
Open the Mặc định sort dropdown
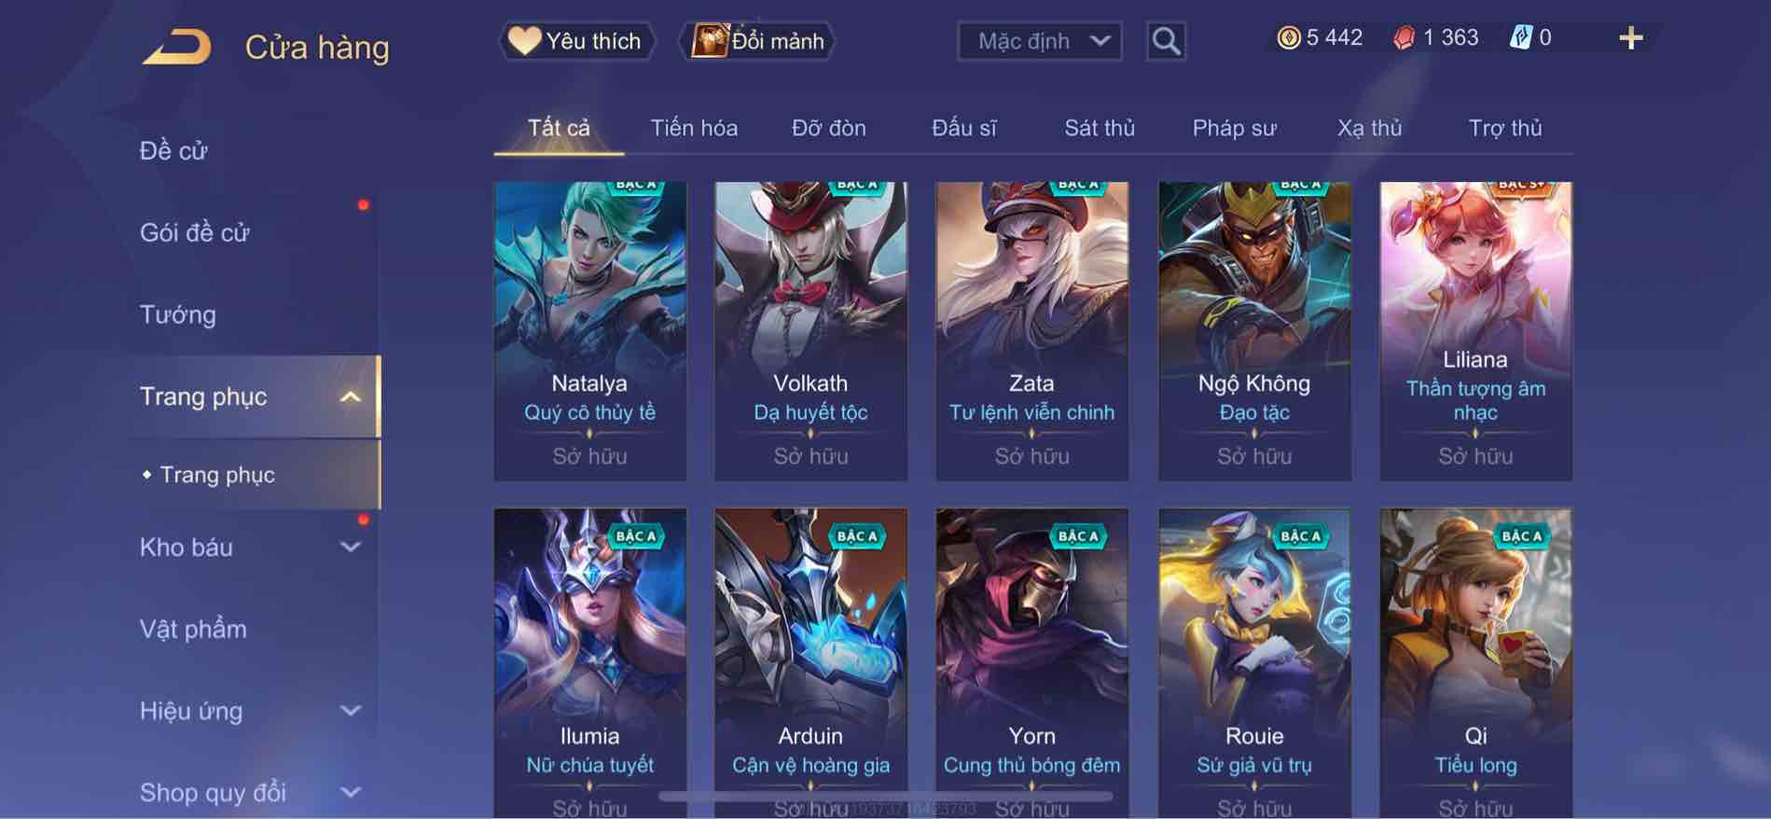point(1040,41)
